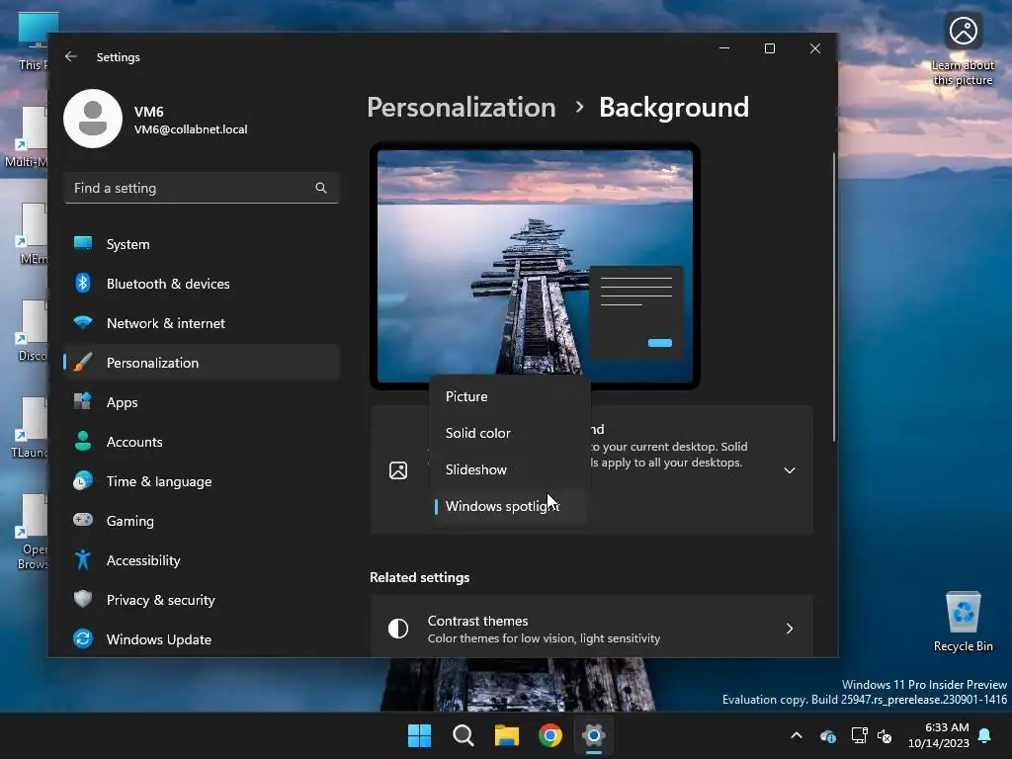The image size is (1012, 759).
Task: Launch File Explorer from taskbar
Action: [x=507, y=735]
